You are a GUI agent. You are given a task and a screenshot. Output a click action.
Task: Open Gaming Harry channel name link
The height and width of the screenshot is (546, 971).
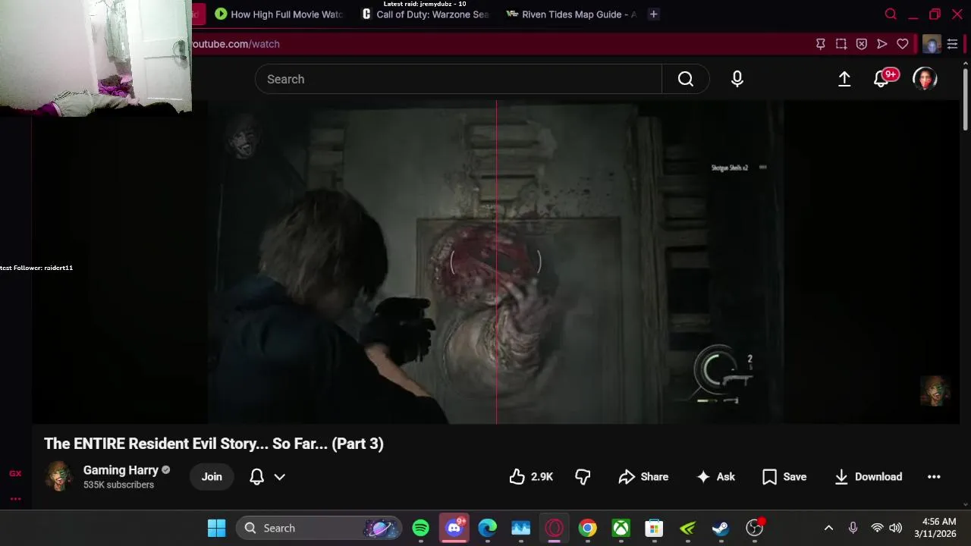click(x=121, y=470)
